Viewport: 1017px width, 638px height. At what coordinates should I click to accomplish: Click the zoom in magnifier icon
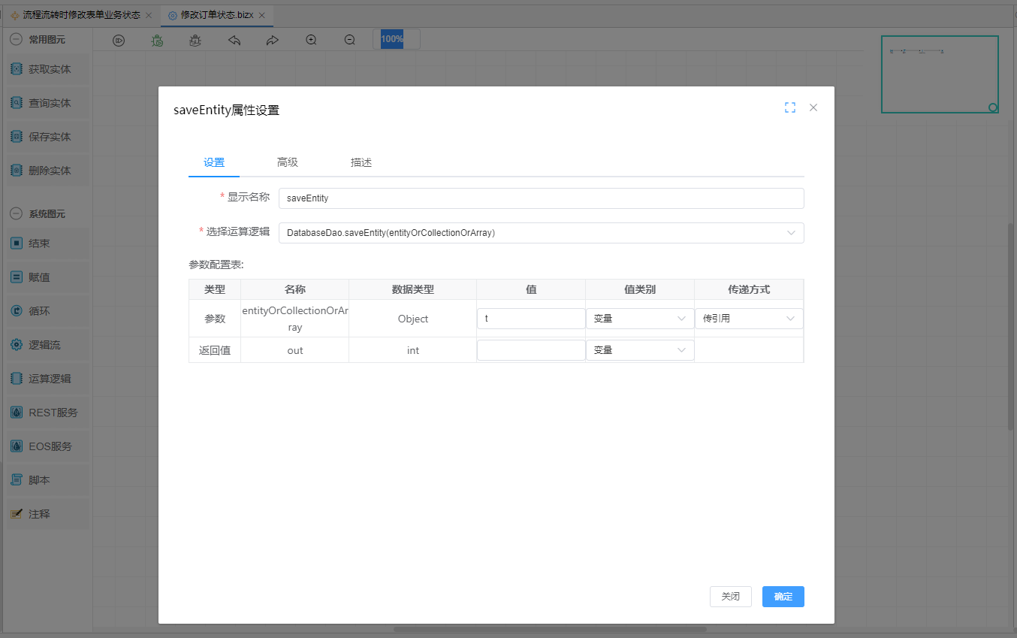point(311,40)
